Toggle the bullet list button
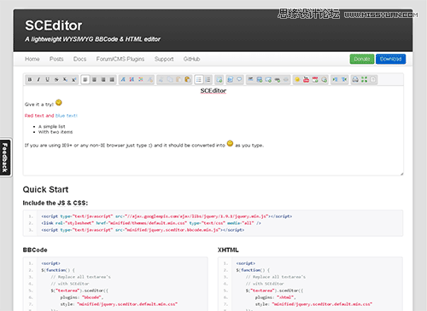427x311 pixels. (x=199, y=79)
